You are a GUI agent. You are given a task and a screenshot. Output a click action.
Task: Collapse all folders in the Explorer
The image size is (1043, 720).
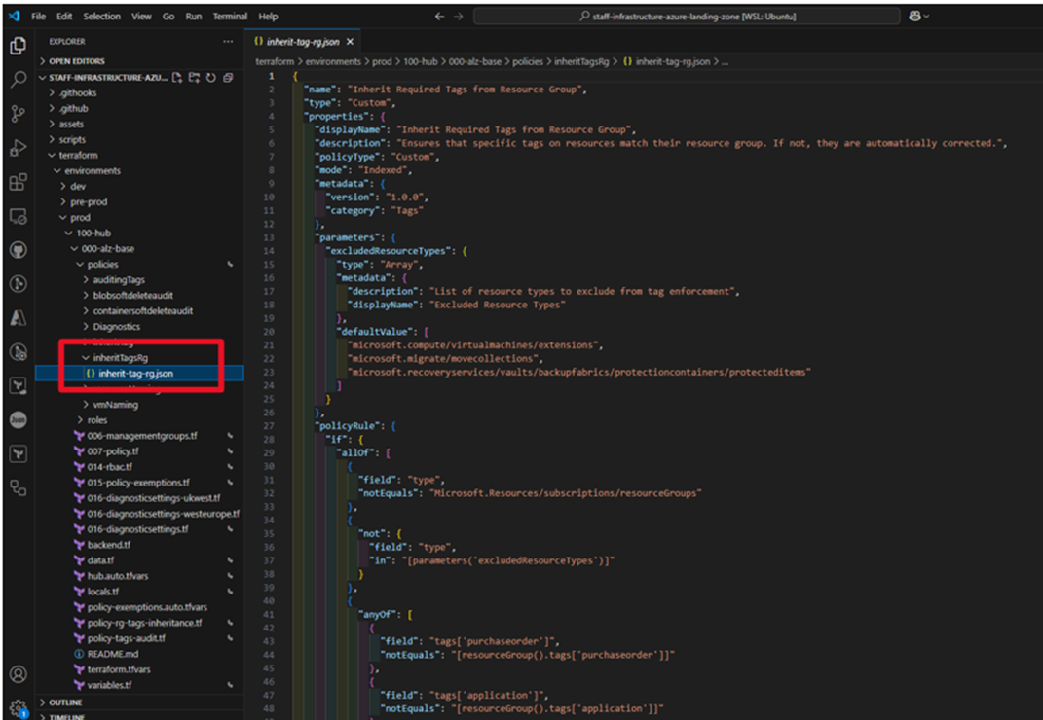coord(228,78)
